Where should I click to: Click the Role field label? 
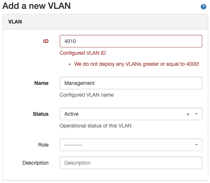click(x=43, y=145)
